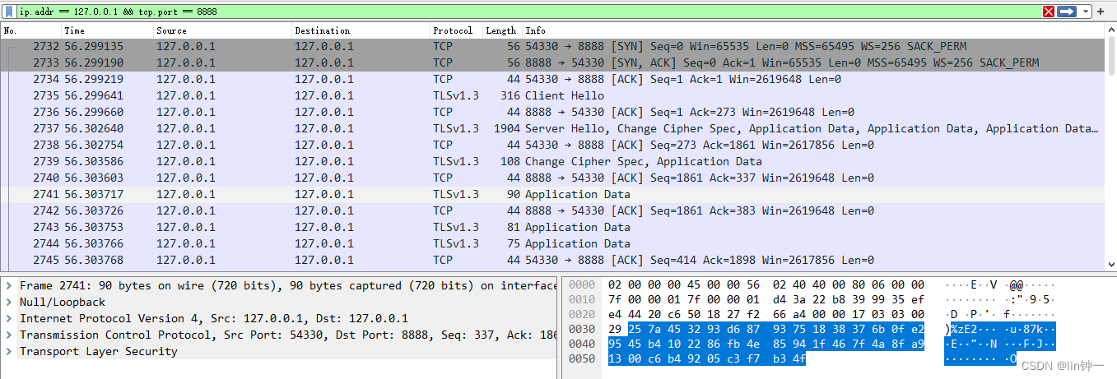
Task: Expand the Null/Loopback tree node
Action: [8, 302]
